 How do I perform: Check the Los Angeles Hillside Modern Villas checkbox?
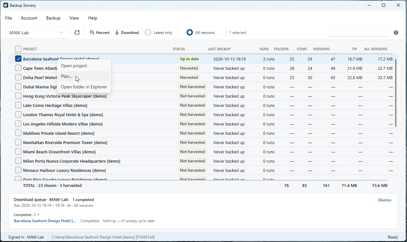click(x=18, y=124)
